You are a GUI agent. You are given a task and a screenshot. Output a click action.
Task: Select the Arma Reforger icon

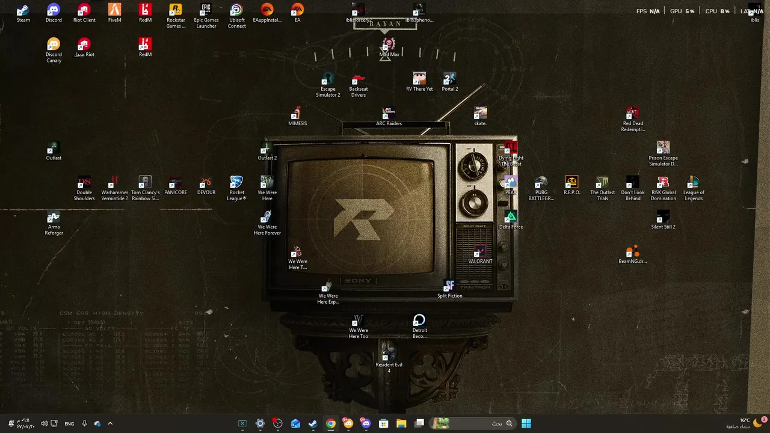54,223
